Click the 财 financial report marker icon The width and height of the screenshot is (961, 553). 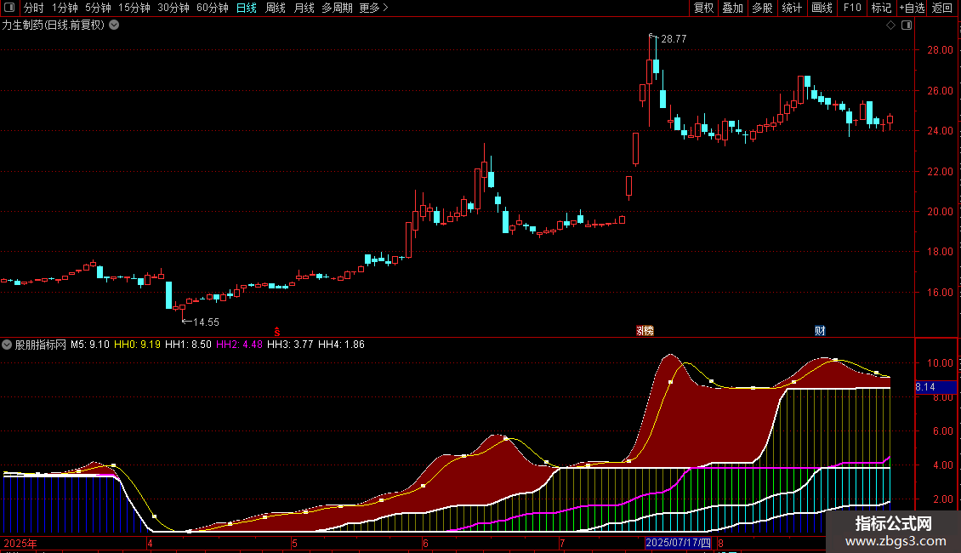click(820, 330)
